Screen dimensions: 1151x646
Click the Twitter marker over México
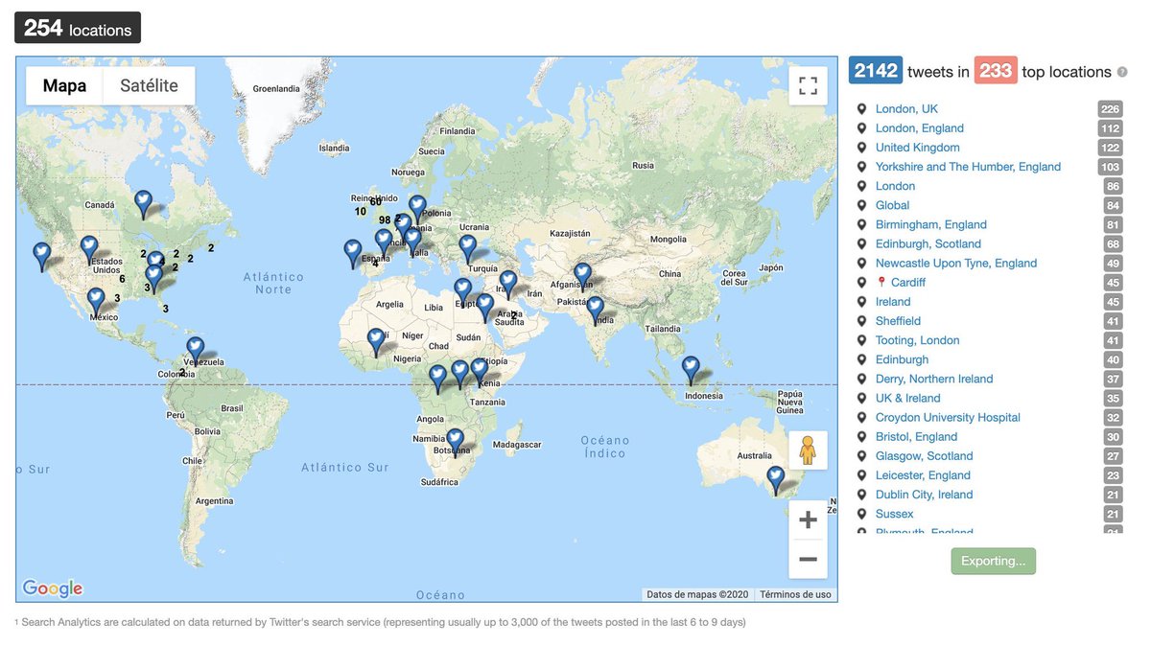96,301
